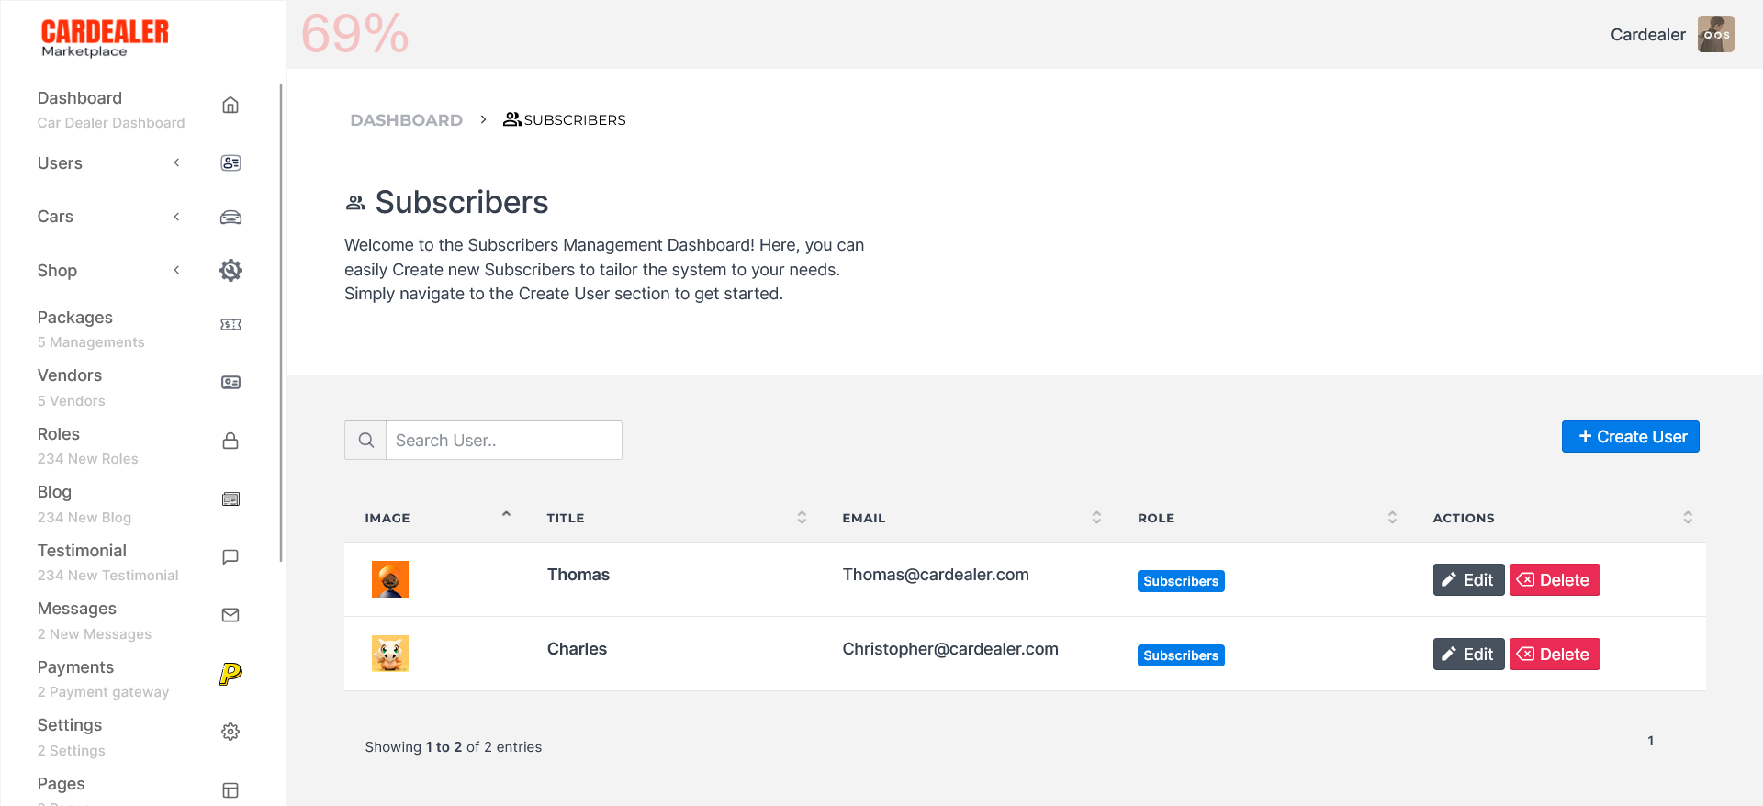This screenshot has height=806, width=1763.
Task: Expand the Shop sidebar section
Action: point(176,270)
